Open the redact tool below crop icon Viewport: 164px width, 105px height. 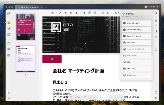(x=9, y=55)
